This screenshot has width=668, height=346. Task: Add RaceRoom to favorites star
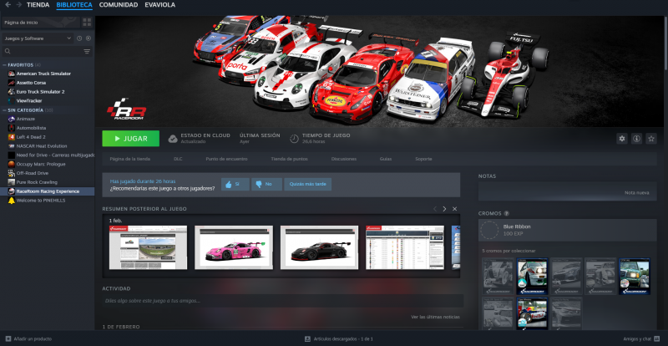[x=651, y=138]
